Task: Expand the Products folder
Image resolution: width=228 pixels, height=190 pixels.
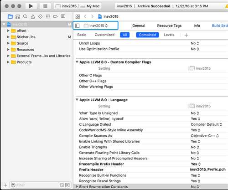Action: tap(8, 62)
